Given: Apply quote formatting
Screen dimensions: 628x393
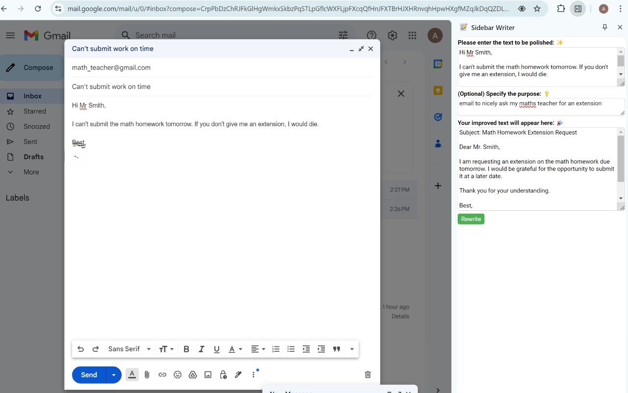Looking at the screenshot, I should click(337, 349).
